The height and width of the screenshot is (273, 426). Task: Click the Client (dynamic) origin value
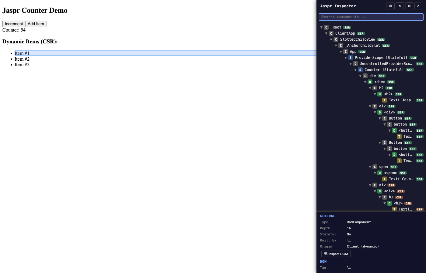point(363,246)
